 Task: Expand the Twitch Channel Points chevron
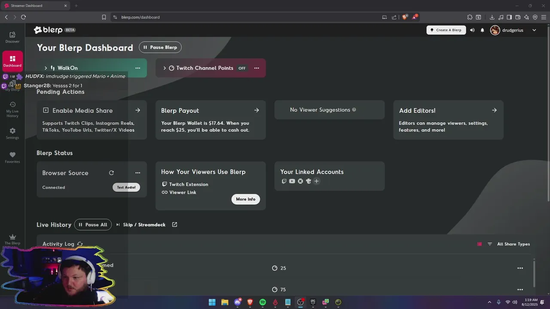click(165, 68)
